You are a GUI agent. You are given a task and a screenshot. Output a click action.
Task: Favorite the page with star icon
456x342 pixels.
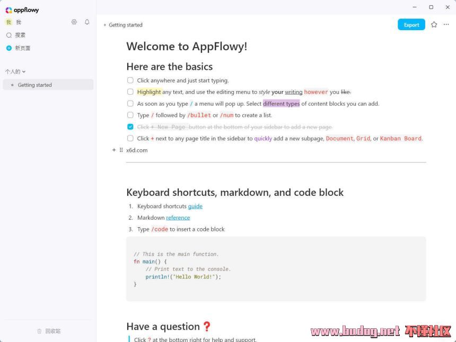click(434, 24)
